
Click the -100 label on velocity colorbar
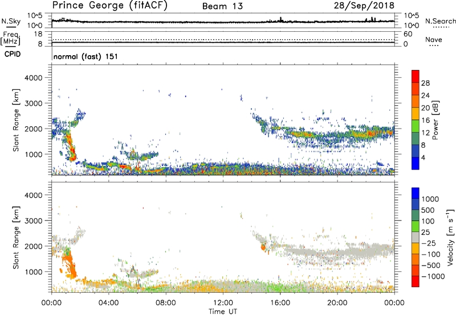431,254
